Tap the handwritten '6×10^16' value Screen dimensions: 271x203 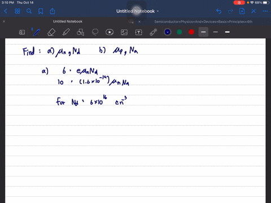99,100
